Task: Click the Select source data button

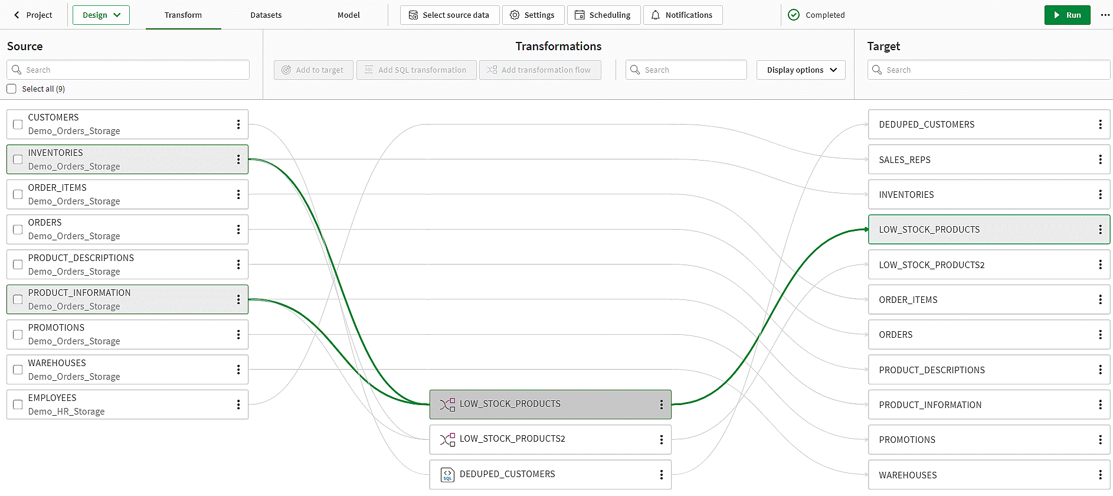Action: (450, 15)
